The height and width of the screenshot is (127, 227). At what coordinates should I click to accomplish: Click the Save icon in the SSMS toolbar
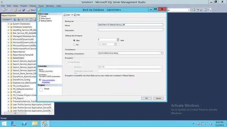click(20, 10)
